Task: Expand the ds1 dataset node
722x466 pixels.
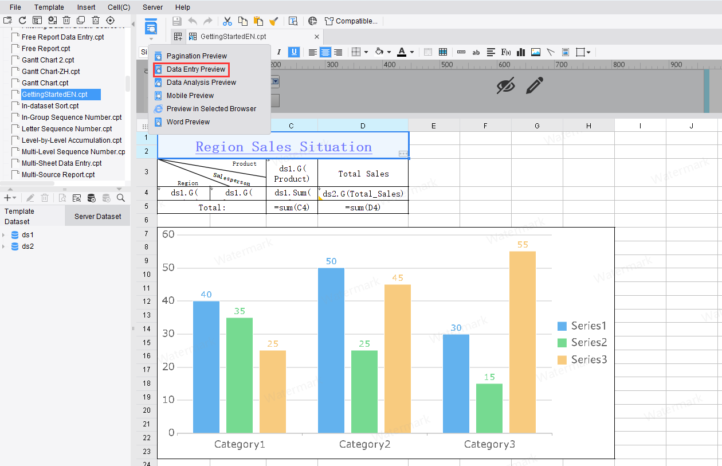Action: point(4,235)
